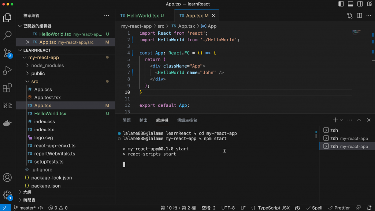Image resolution: width=375 pixels, height=211 pixels.
Task: Select first zsh terminal in terminal list
Action: (347, 130)
